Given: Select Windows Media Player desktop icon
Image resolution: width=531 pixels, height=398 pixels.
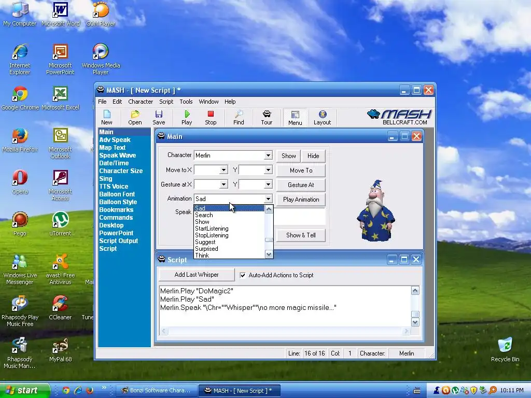Looking at the screenshot, I should 101,59.
